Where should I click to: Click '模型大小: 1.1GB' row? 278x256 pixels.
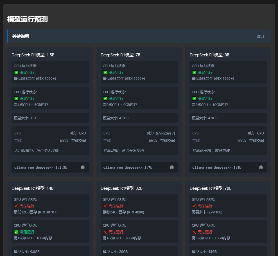point(50,118)
